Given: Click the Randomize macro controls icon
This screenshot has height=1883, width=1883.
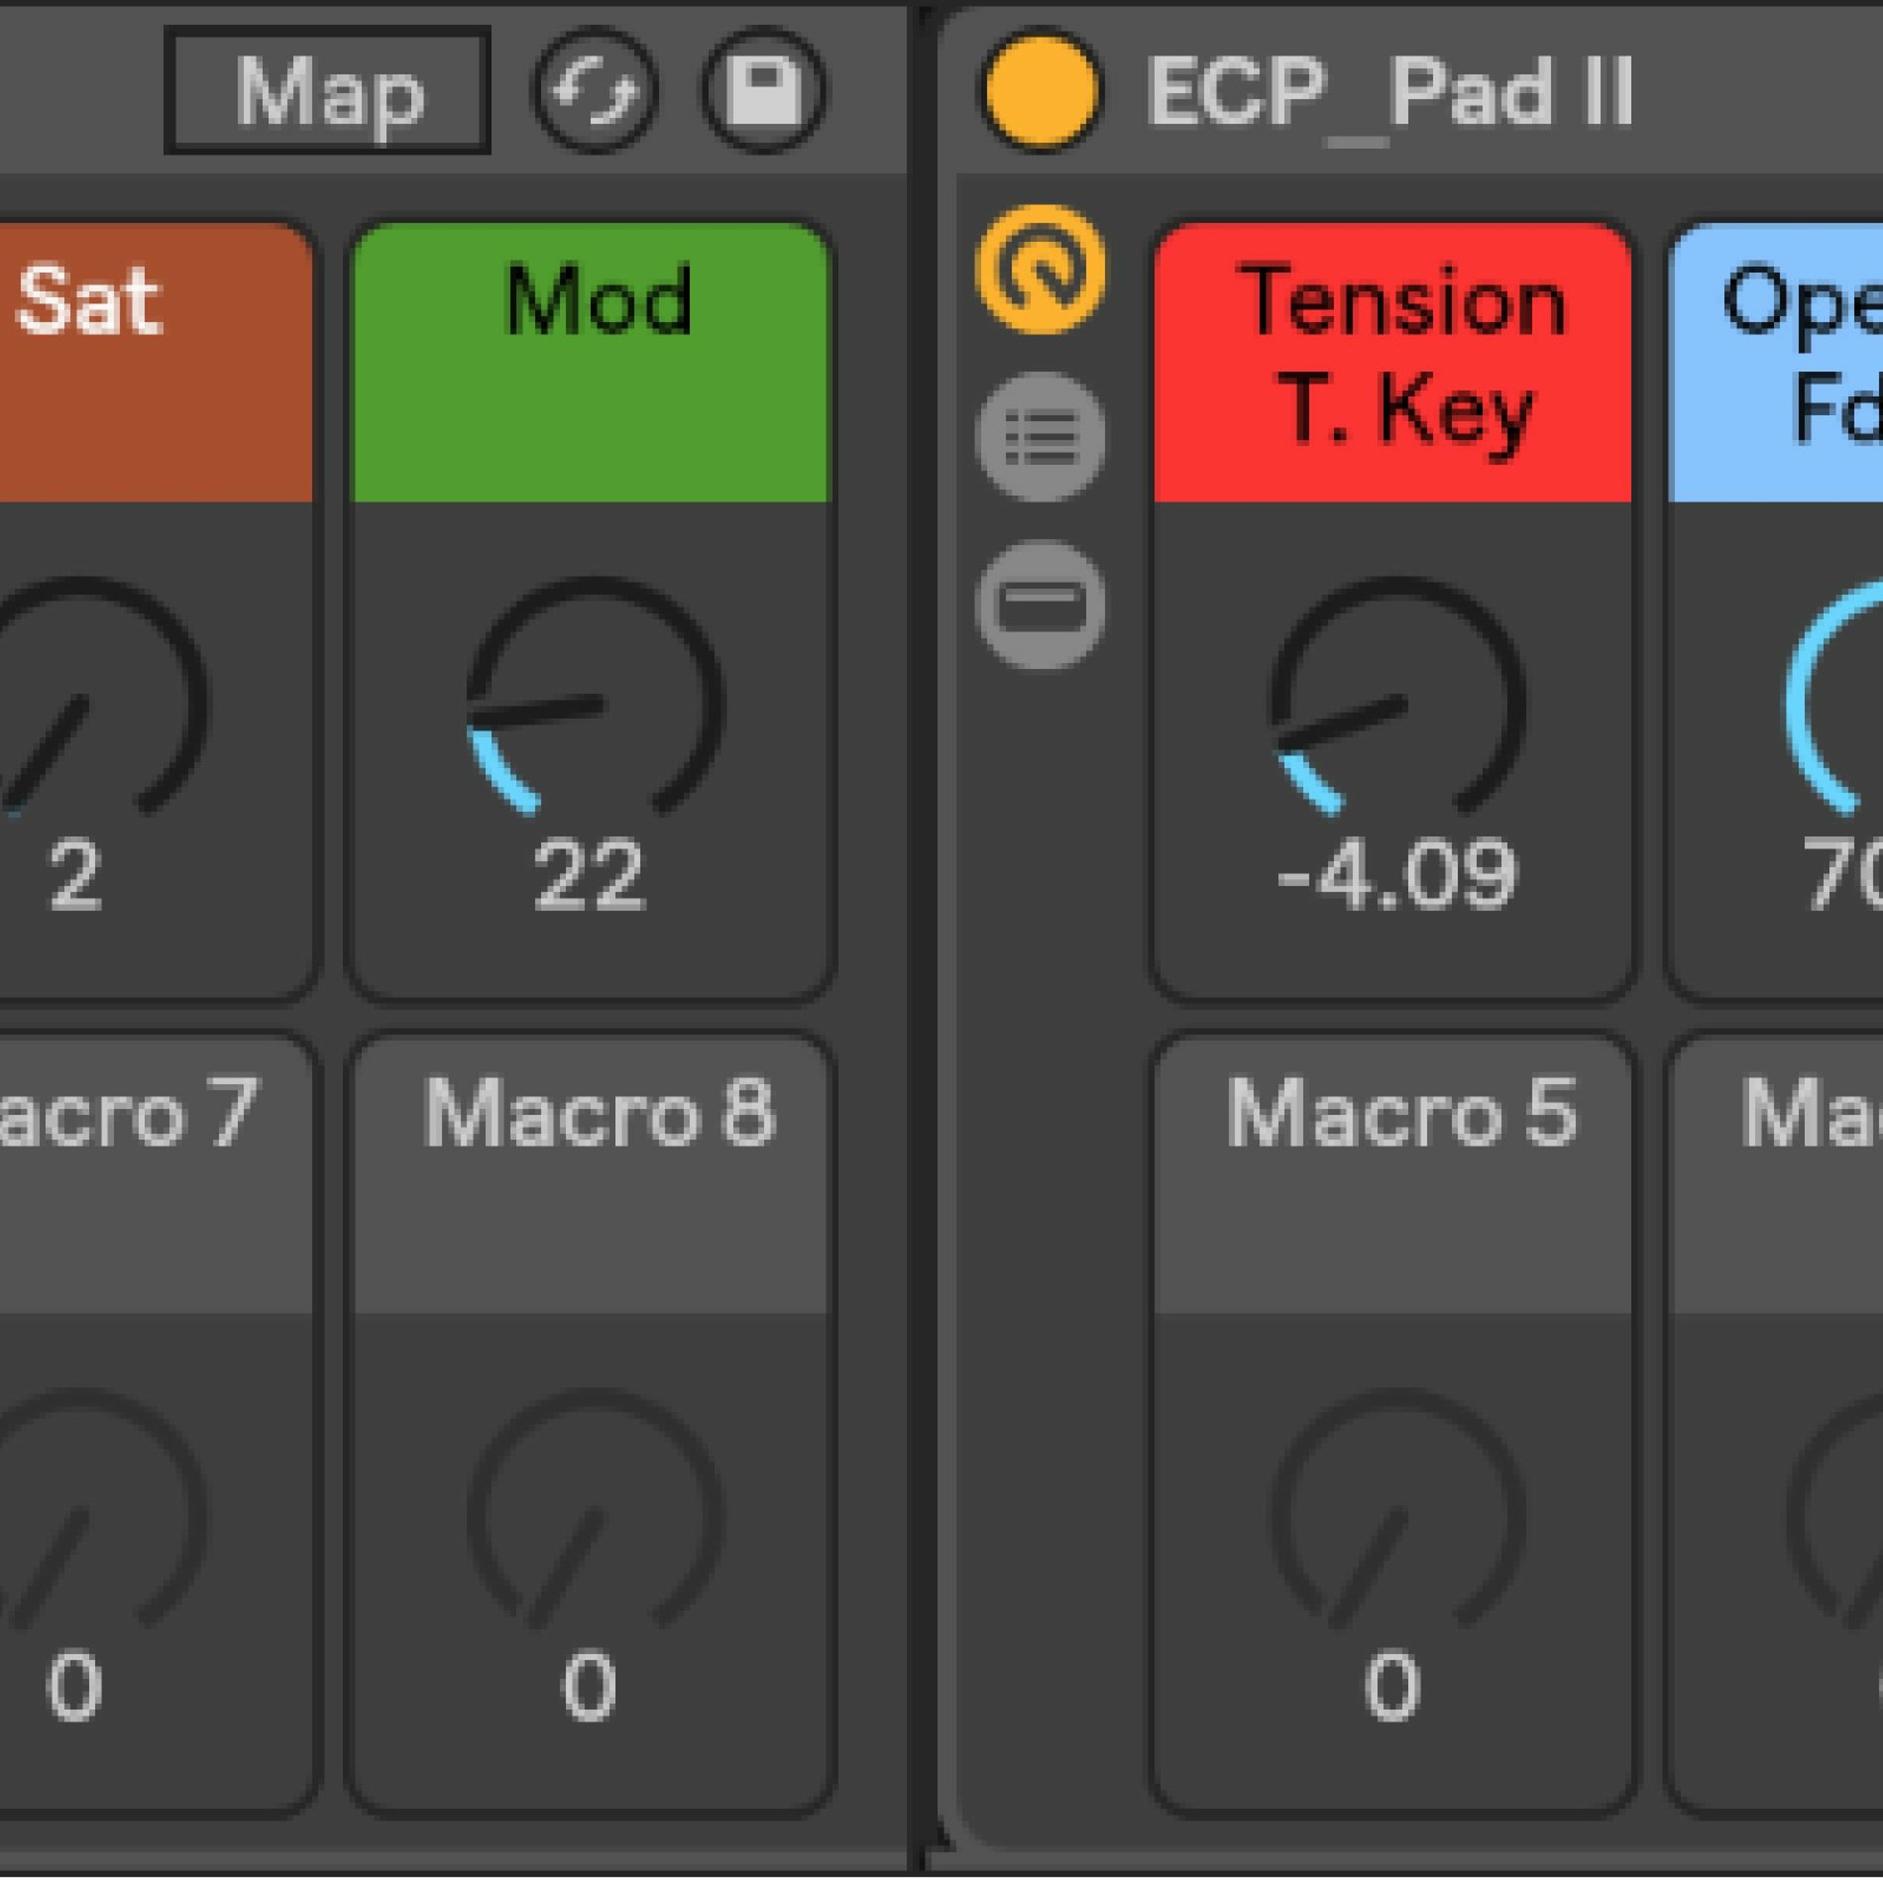Looking at the screenshot, I should 594,90.
